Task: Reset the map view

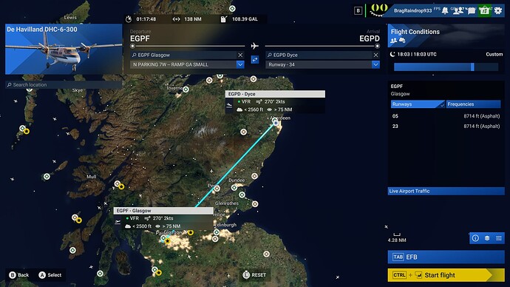Action: pyautogui.click(x=254, y=275)
